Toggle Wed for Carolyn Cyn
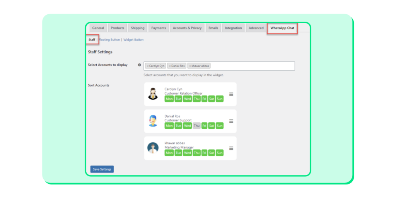Screen dimensions: 396x198 188,99
